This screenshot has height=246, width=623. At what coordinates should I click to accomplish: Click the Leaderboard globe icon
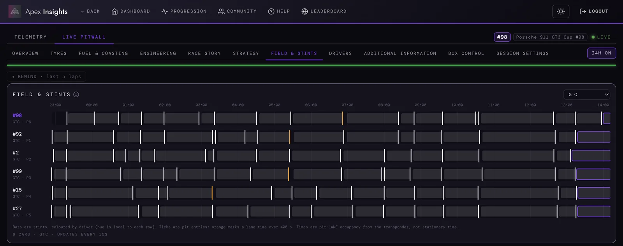click(304, 11)
